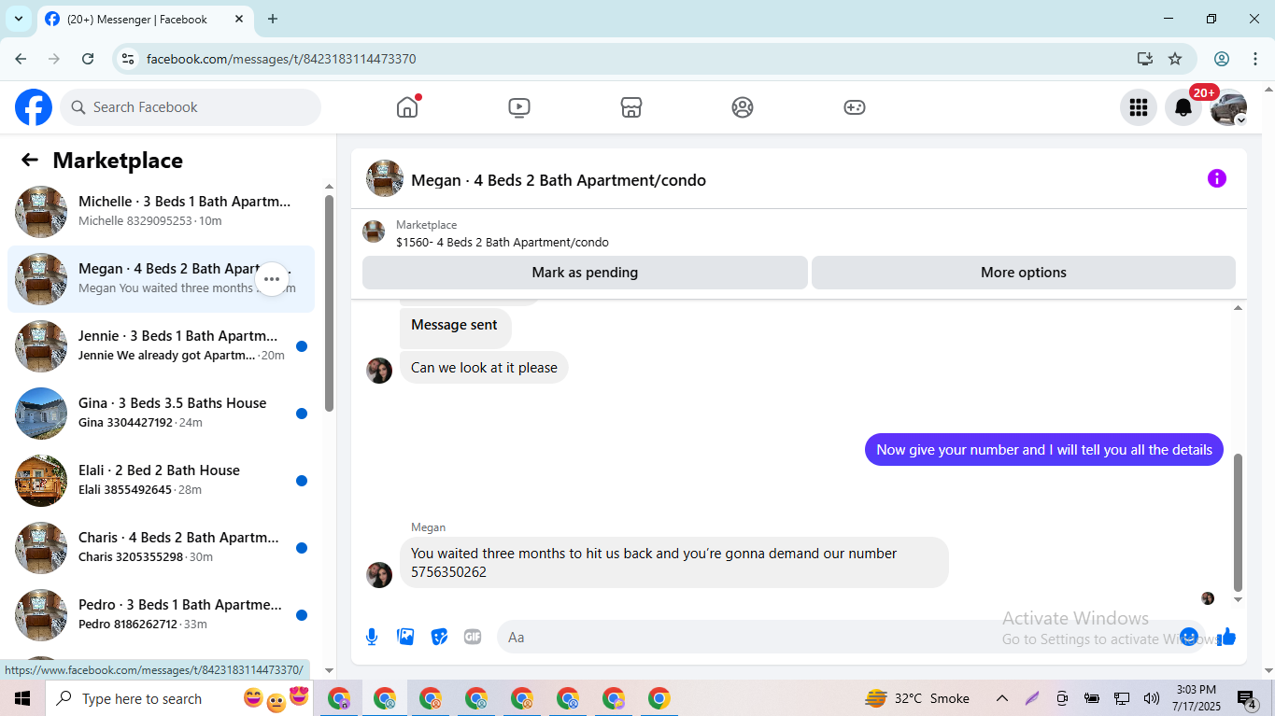Click Megan's avatar in chat header

click(x=385, y=178)
